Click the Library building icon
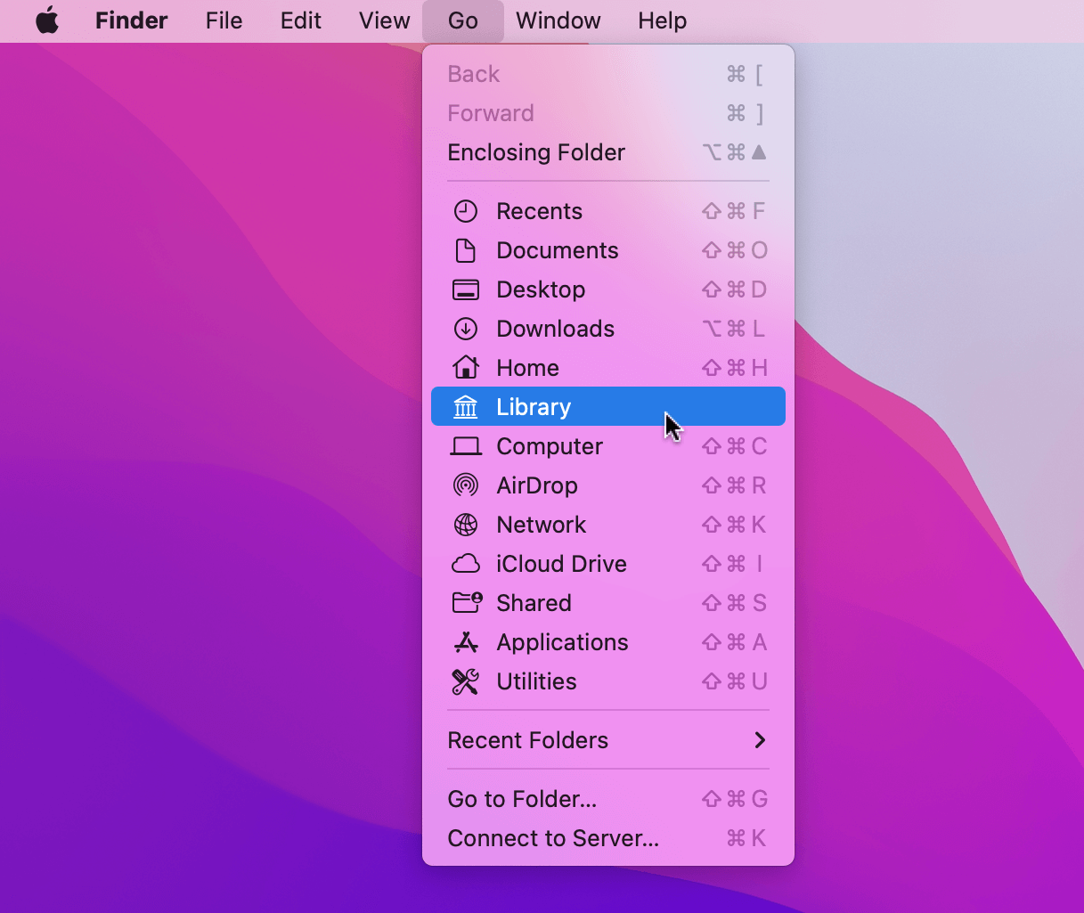Screen dimensions: 1084x913 point(466,407)
